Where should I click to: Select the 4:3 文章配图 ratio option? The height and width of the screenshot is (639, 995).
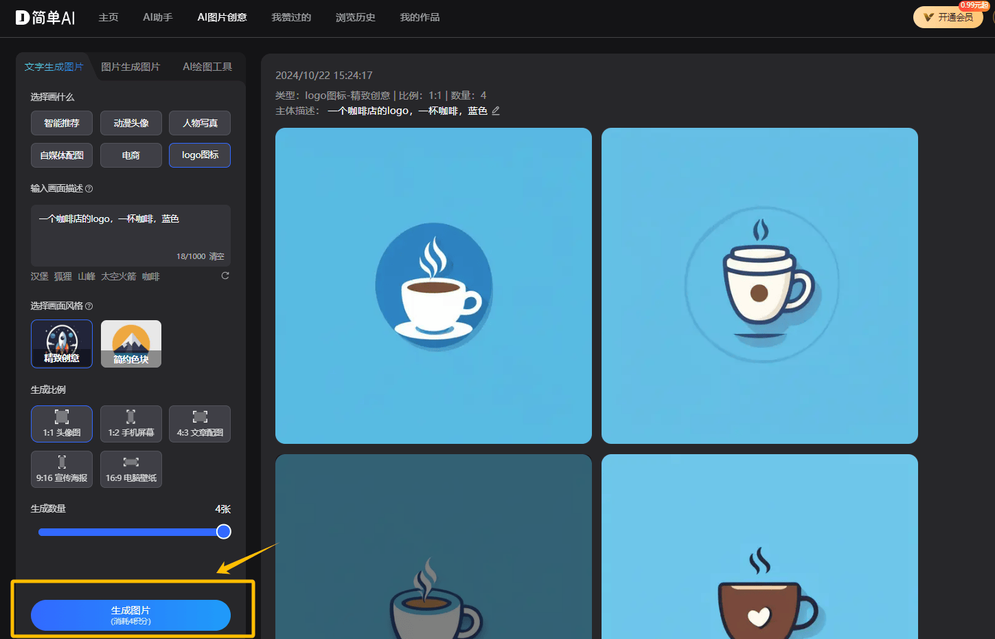coord(200,424)
